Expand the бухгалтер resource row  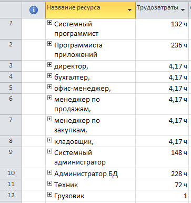click(x=49, y=76)
